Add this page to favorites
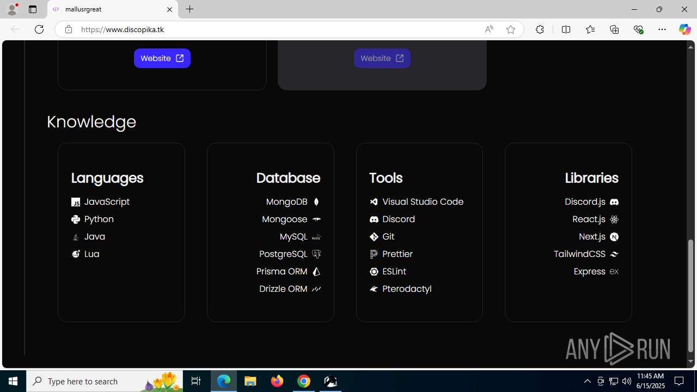Image resolution: width=697 pixels, height=392 pixels. 511,29
